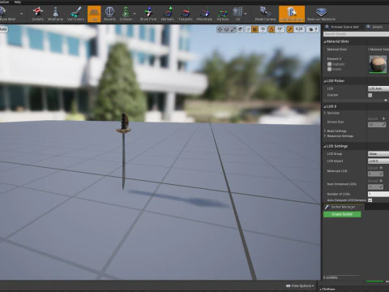Toggle Binormals display in toolbar
389x292 pixels.
(204, 14)
